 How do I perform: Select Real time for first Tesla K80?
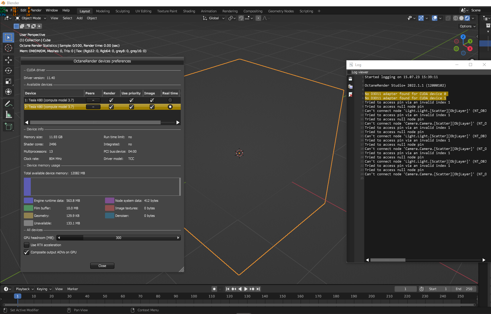[170, 100]
